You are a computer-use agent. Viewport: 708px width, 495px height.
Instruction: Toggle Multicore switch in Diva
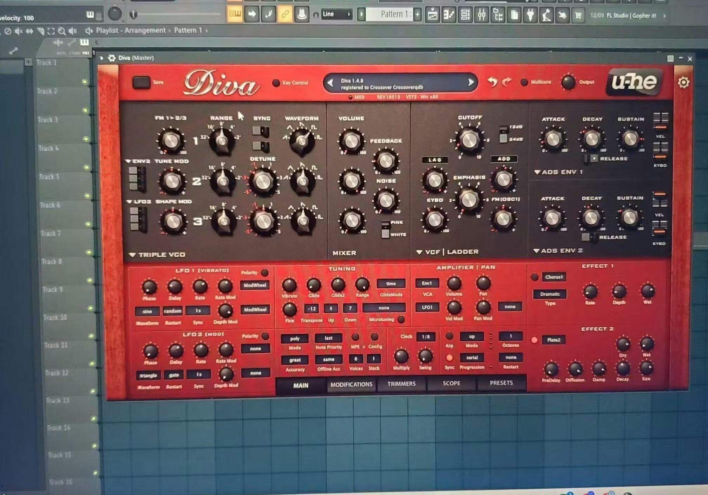click(524, 82)
